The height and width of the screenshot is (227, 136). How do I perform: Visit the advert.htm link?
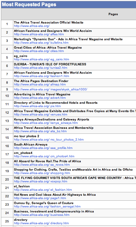(x=40, y=98)
